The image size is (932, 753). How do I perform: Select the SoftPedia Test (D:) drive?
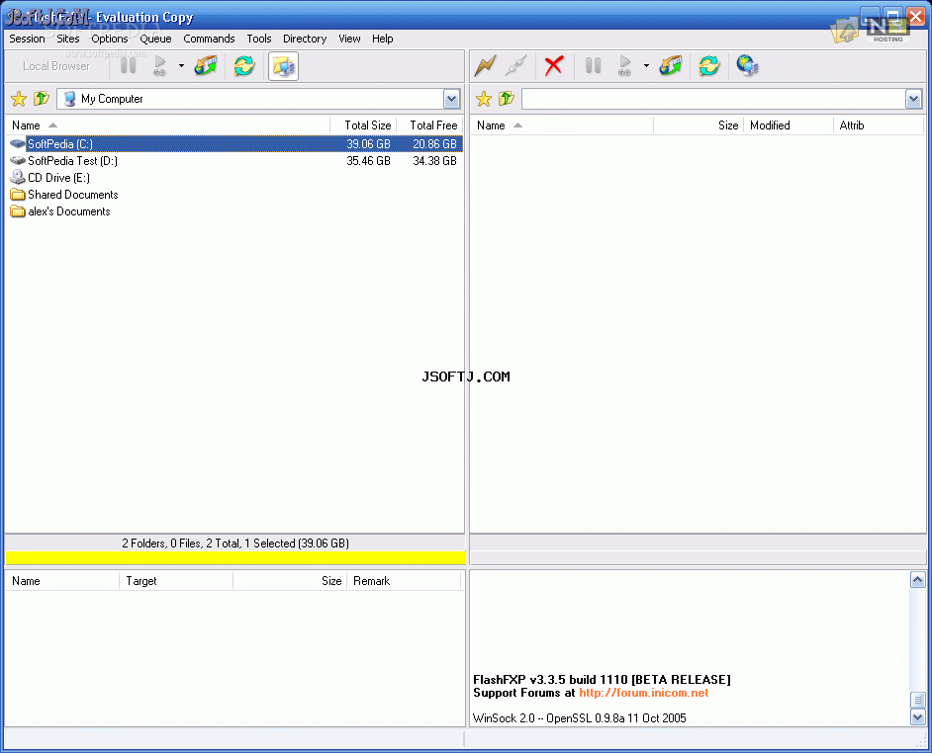72,161
